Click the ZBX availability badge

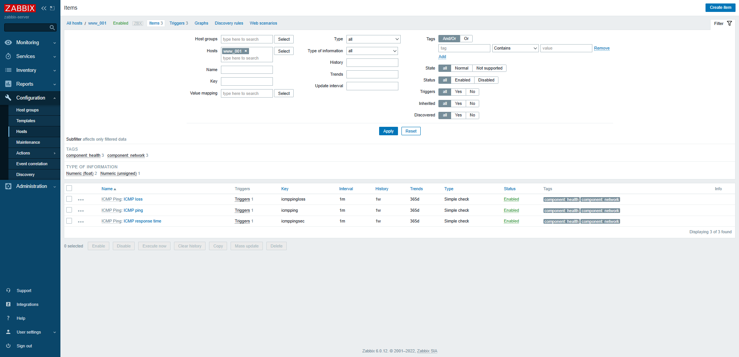tap(138, 23)
